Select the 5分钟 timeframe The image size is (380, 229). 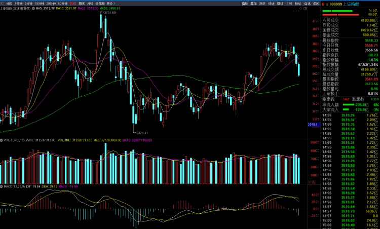[28, 4]
